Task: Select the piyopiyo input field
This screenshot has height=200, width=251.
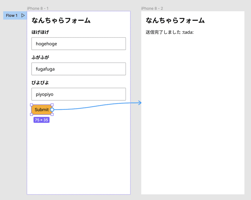Action: tap(78, 94)
